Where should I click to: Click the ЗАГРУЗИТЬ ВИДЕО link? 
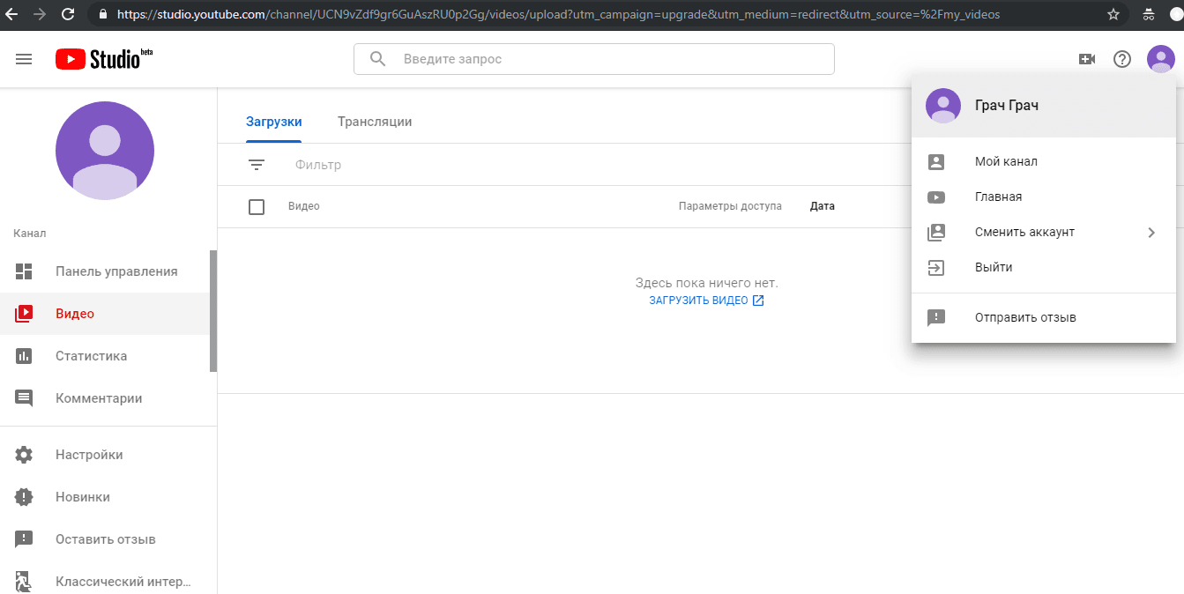point(706,301)
